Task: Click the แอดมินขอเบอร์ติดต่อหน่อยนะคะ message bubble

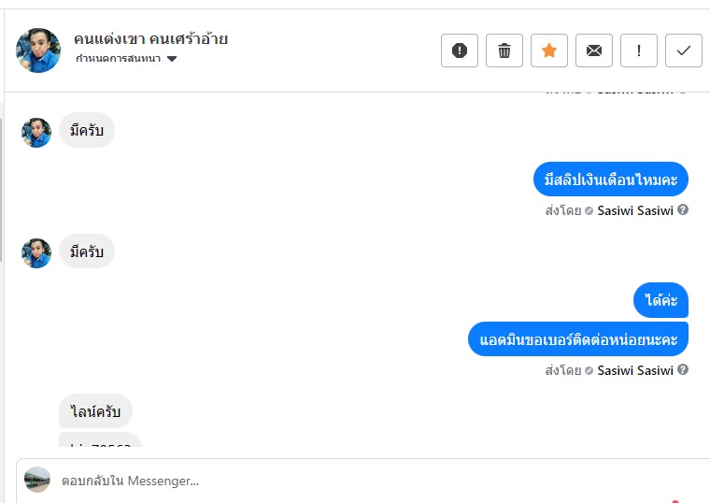Action: 578,338
